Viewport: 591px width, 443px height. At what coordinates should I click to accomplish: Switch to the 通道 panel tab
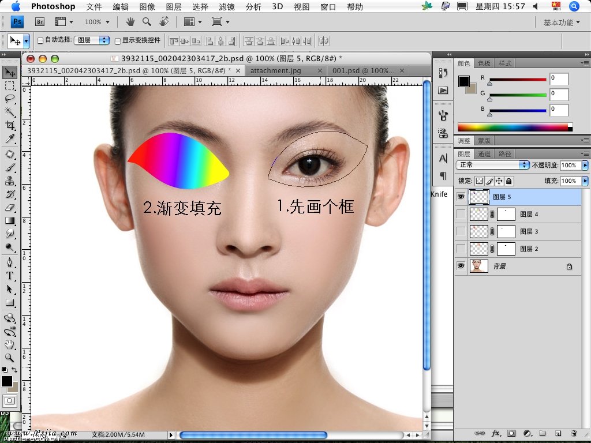coord(484,153)
